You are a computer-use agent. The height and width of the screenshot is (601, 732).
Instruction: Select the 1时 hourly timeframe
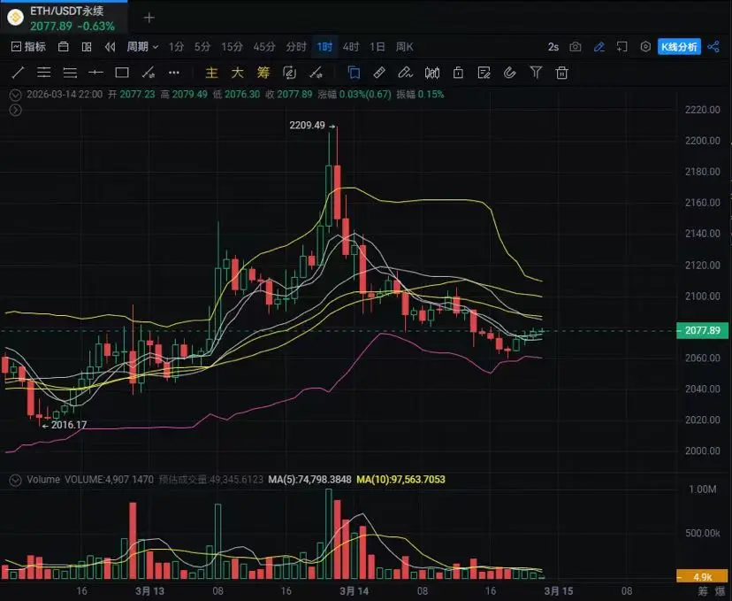pyautogui.click(x=324, y=47)
